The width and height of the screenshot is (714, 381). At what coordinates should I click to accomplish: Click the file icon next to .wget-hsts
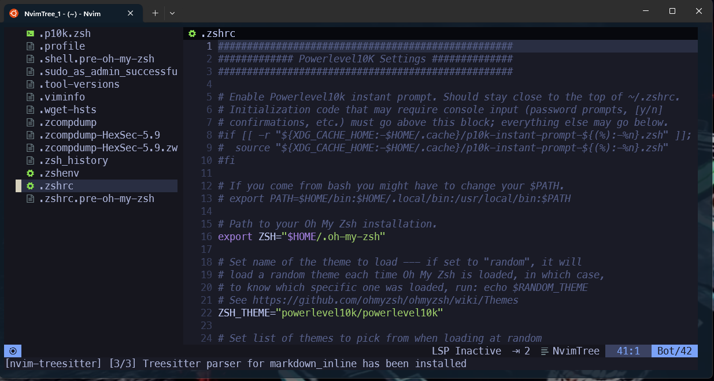30,110
